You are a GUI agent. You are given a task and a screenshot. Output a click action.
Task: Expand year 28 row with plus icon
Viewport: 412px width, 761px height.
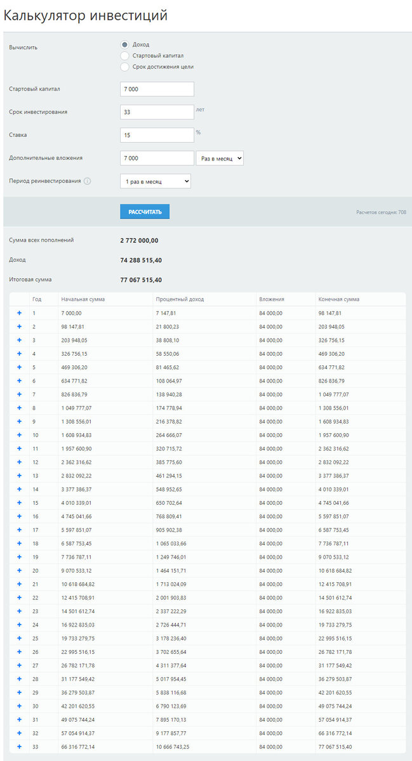[x=19, y=679]
